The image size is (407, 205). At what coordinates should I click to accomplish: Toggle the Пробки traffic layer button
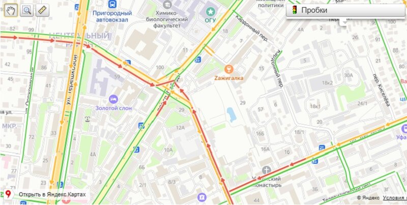point(345,10)
